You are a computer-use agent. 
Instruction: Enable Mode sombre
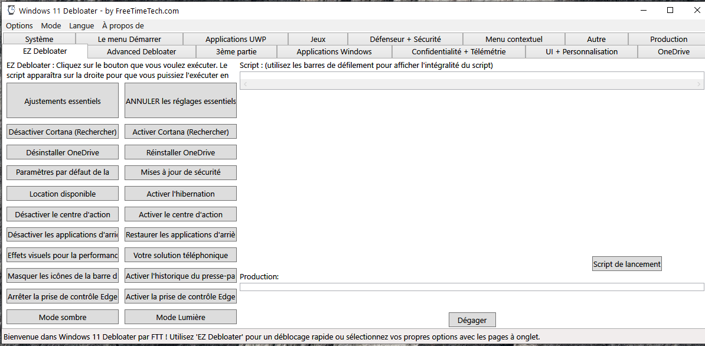[x=63, y=317]
